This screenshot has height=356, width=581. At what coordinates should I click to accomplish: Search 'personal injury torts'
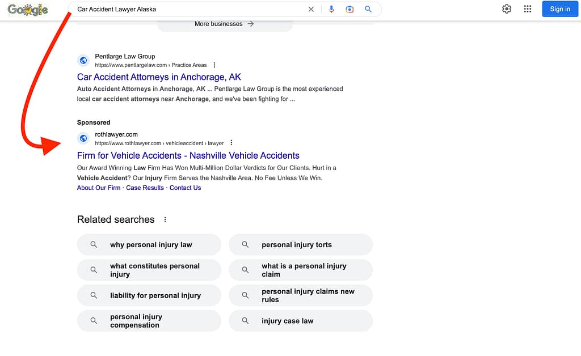coord(301,245)
